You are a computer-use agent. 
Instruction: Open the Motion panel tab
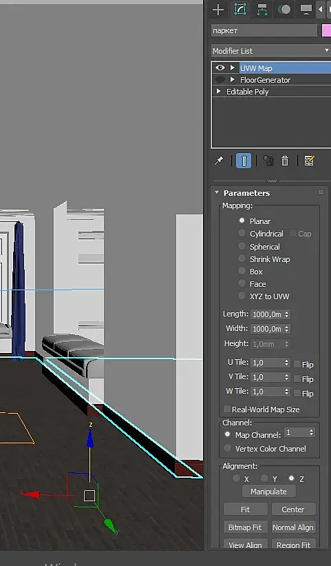pos(284,10)
